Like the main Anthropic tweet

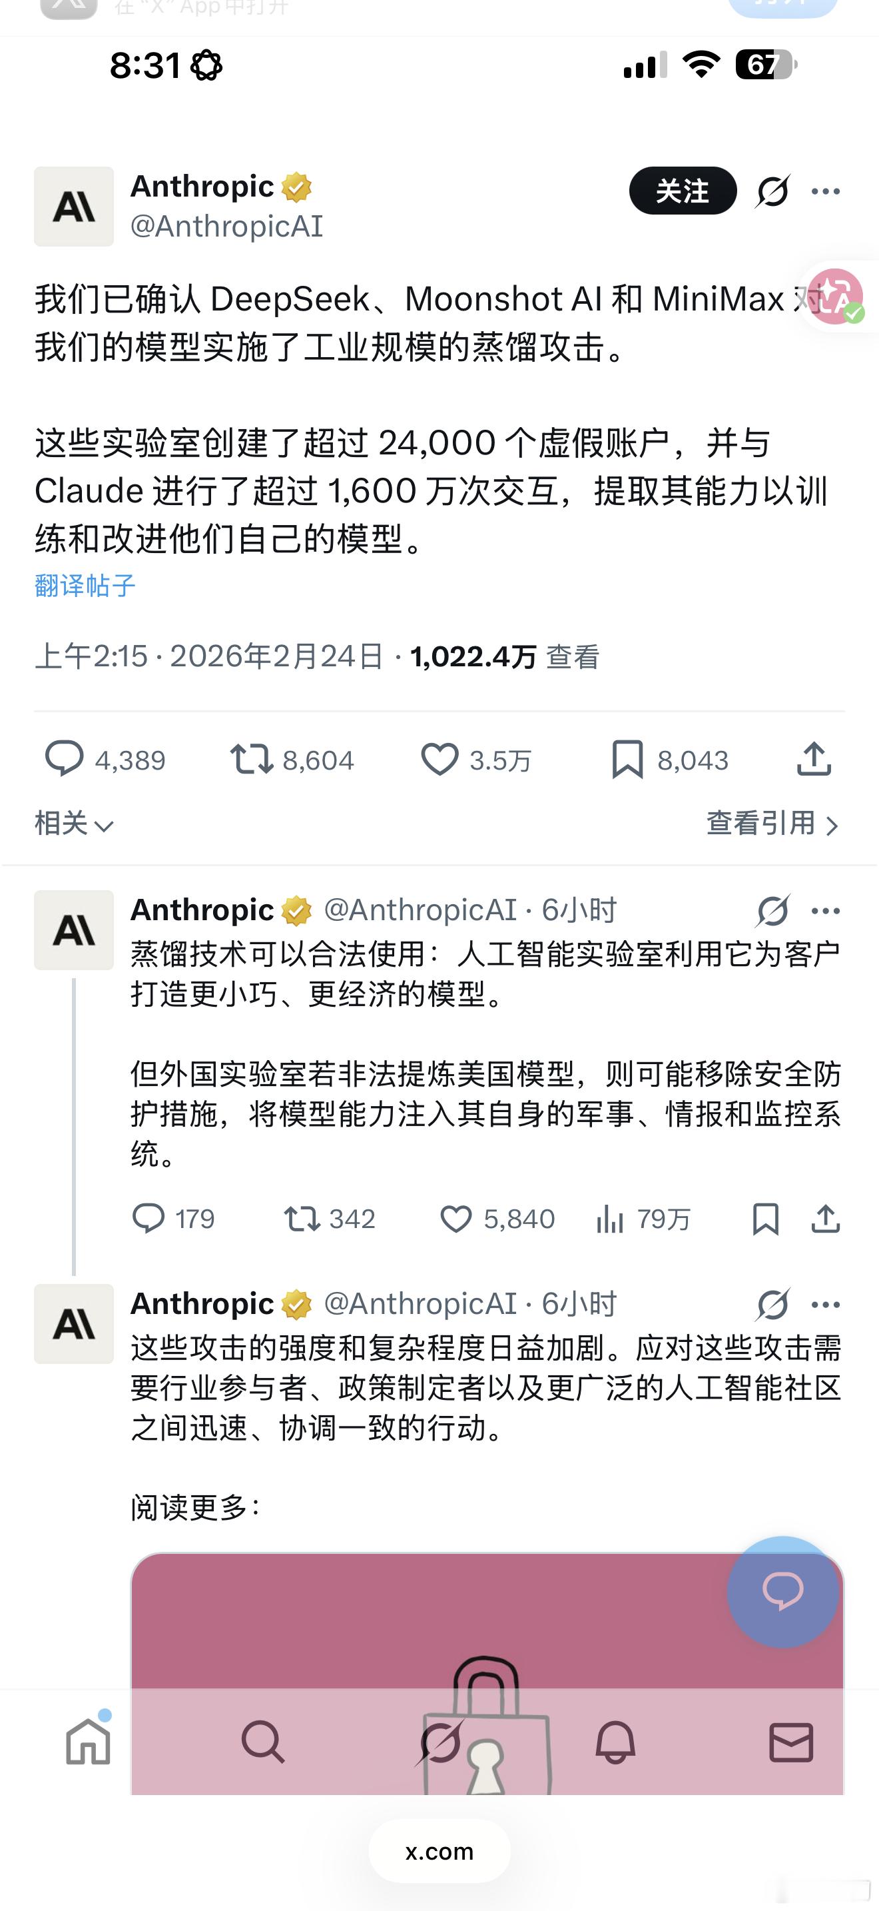(x=442, y=759)
